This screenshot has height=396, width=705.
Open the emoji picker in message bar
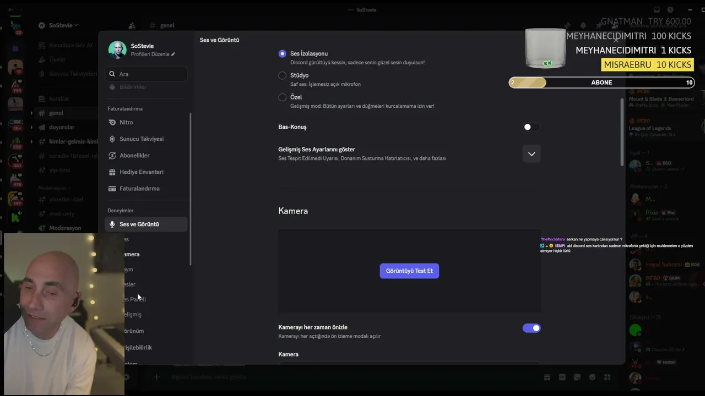(x=592, y=377)
